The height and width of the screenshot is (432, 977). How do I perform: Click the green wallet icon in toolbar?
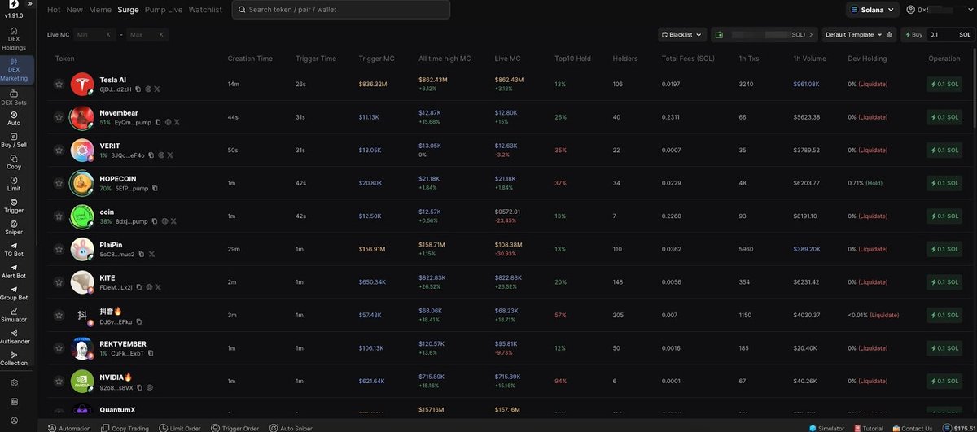pyautogui.click(x=719, y=35)
